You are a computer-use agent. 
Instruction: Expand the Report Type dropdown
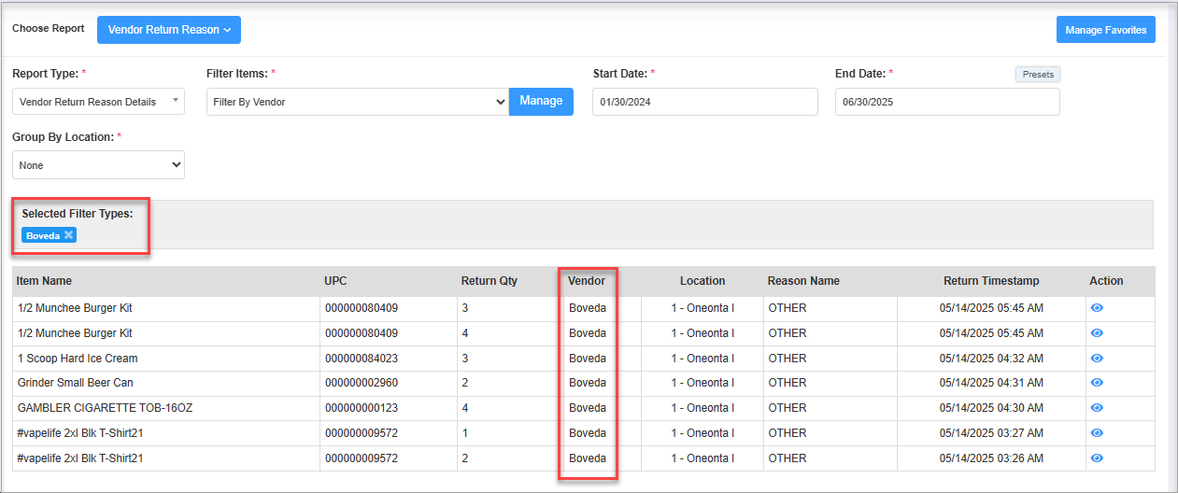98,102
